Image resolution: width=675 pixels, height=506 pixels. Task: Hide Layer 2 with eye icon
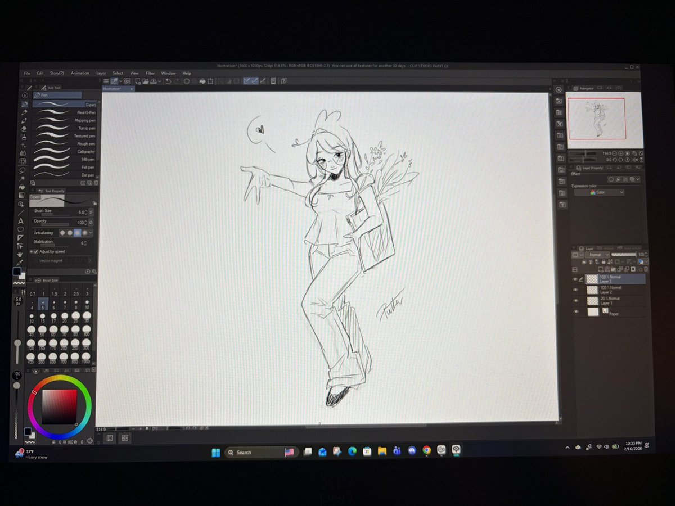click(575, 290)
